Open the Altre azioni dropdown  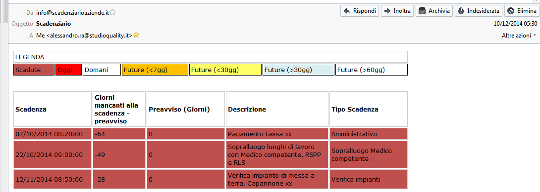[x=519, y=36]
